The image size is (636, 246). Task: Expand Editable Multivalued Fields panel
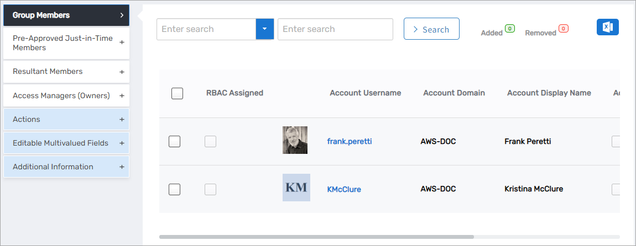tap(66, 143)
